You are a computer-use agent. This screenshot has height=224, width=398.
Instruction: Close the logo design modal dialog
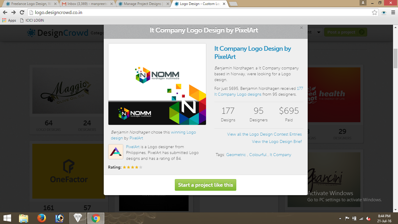tap(301, 28)
